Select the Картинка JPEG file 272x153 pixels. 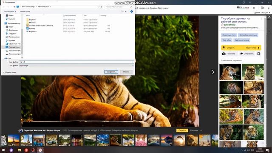pyautogui.click(x=33, y=31)
